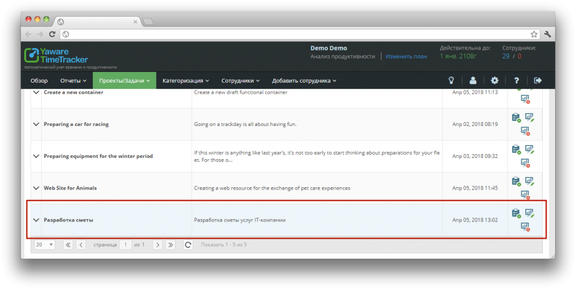
Task: Delete the Разработка сметы project
Action: coord(525,227)
